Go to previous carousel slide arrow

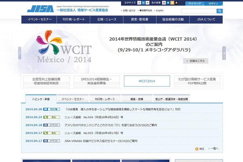pyautogui.click(x=20, y=53)
